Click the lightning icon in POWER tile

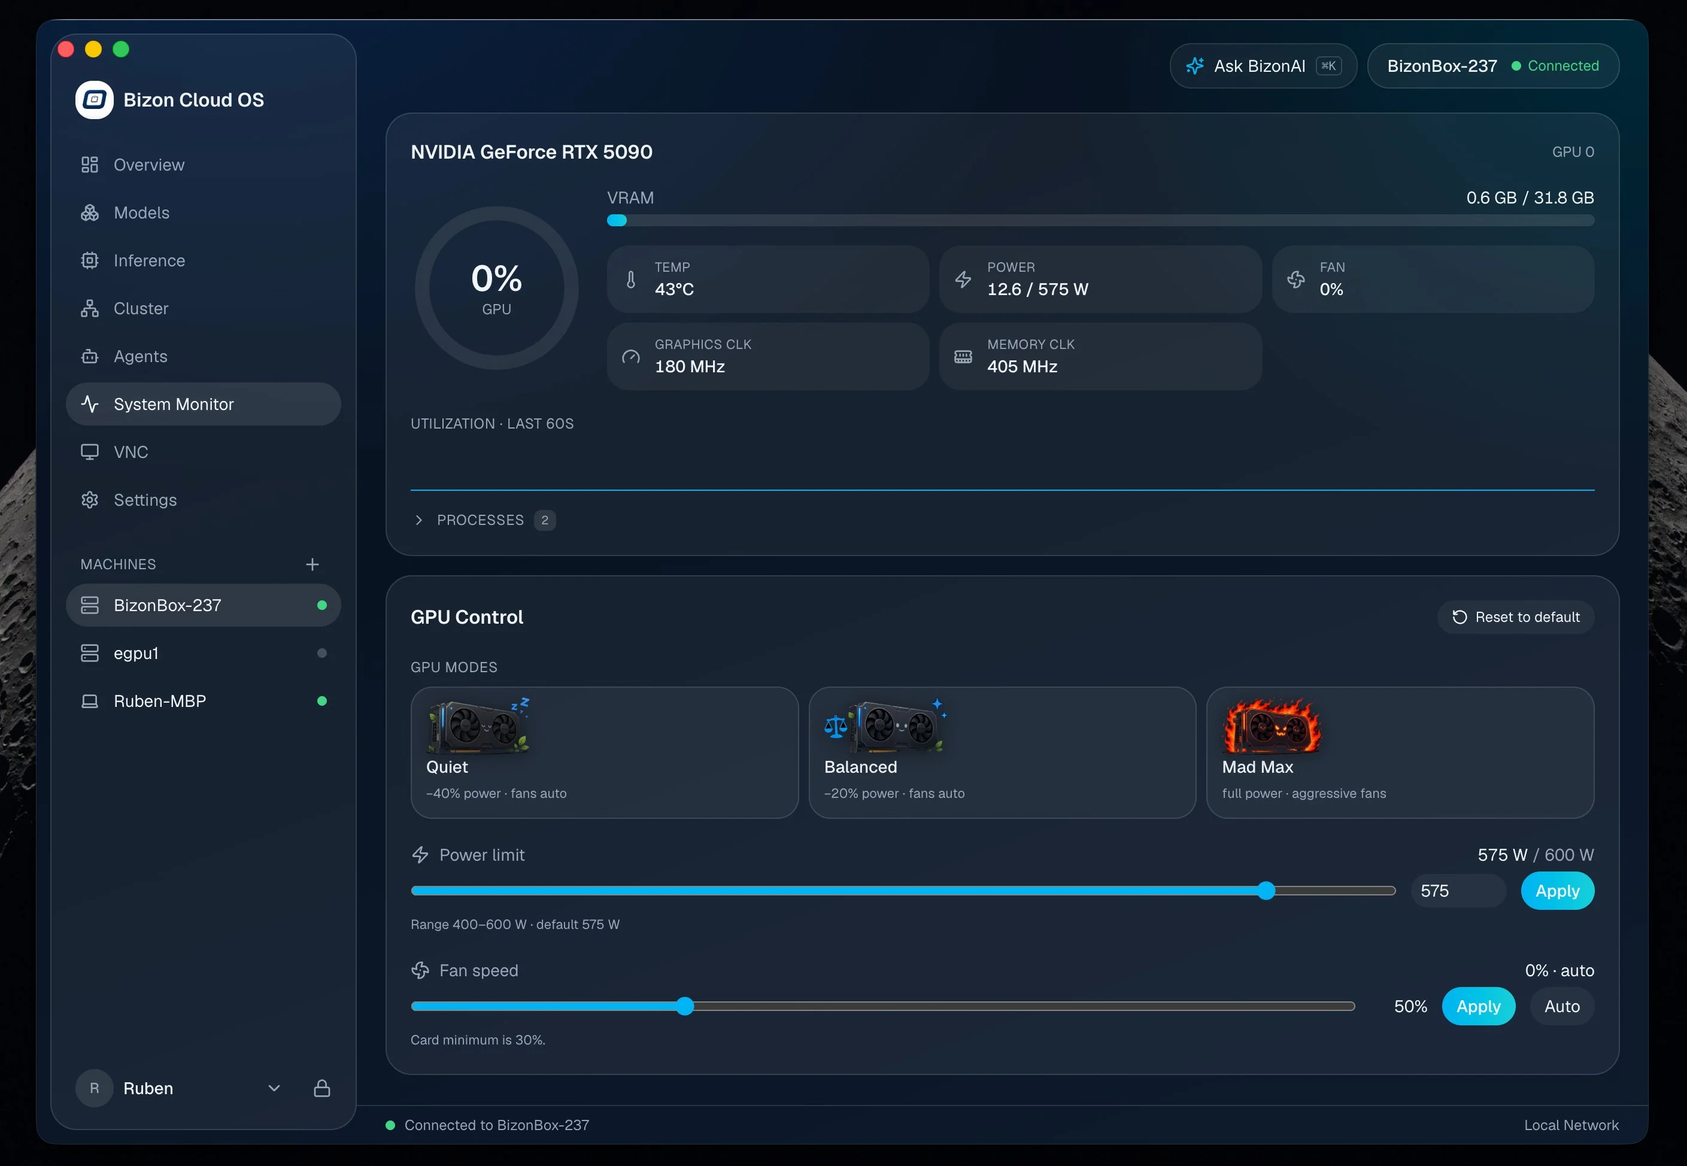(964, 279)
